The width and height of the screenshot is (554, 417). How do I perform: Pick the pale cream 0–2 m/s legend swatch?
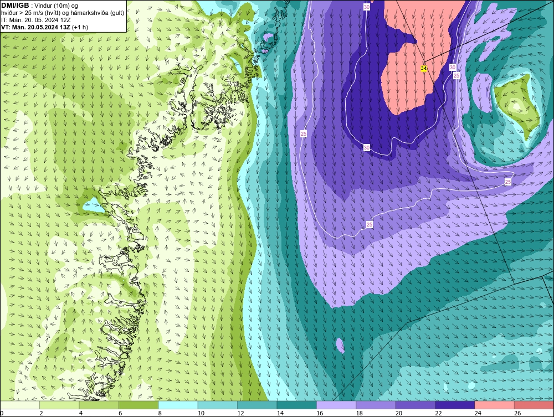click(20, 405)
